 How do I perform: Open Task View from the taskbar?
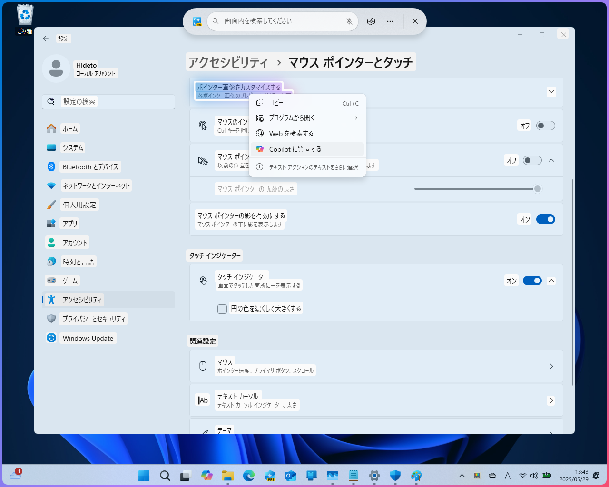(186, 476)
